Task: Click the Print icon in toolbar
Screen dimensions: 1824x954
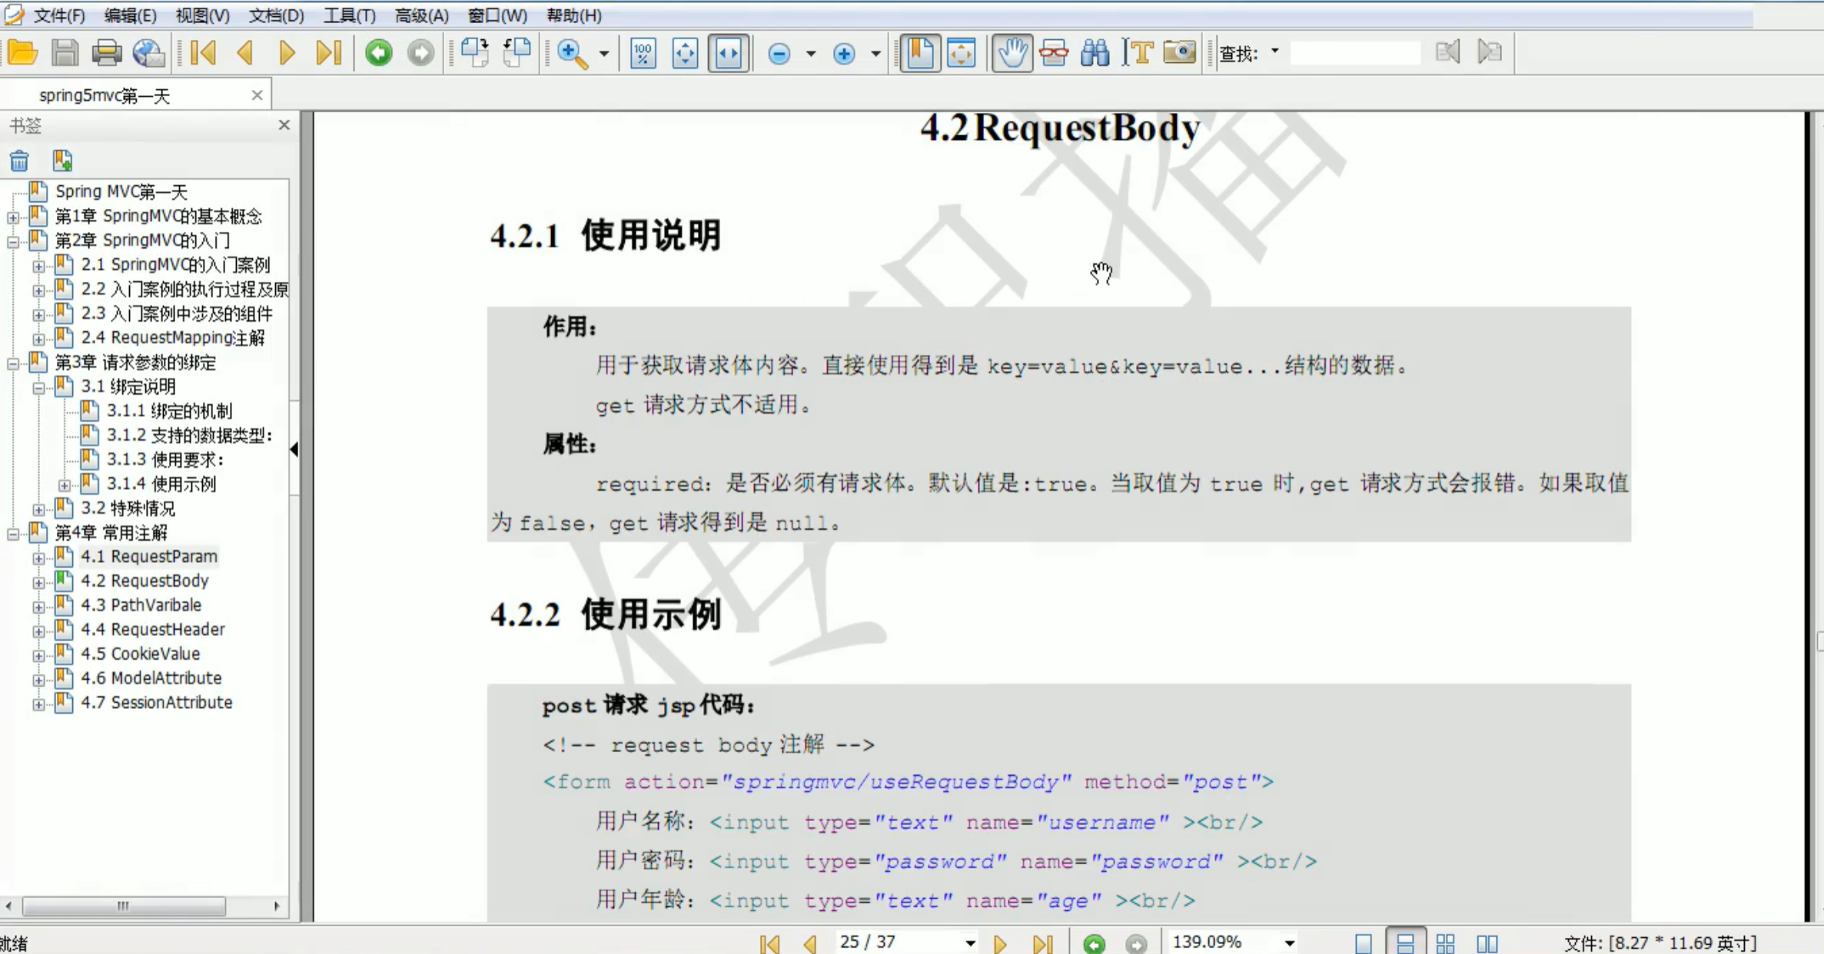Action: 107,53
